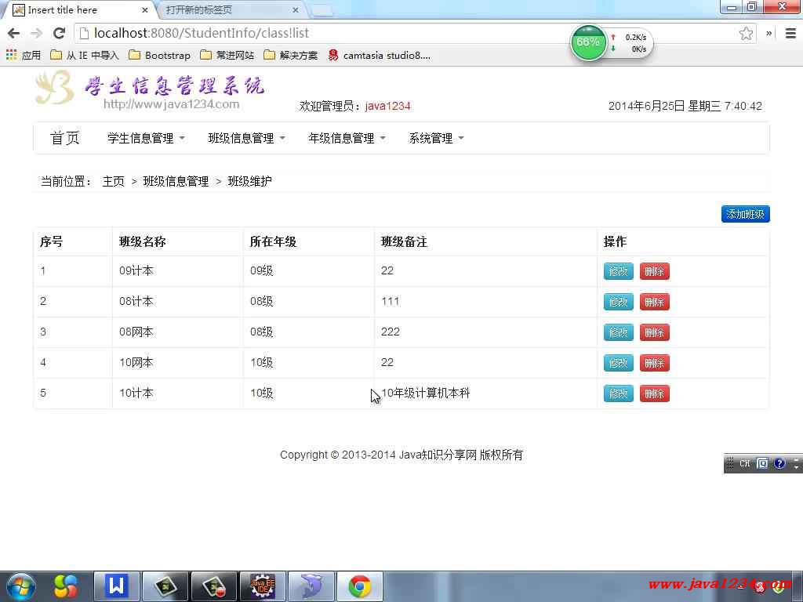The height and width of the screenshot is (602, 803).
Task: Go to 首页 in the navbar
Action: tap(65, 138)
